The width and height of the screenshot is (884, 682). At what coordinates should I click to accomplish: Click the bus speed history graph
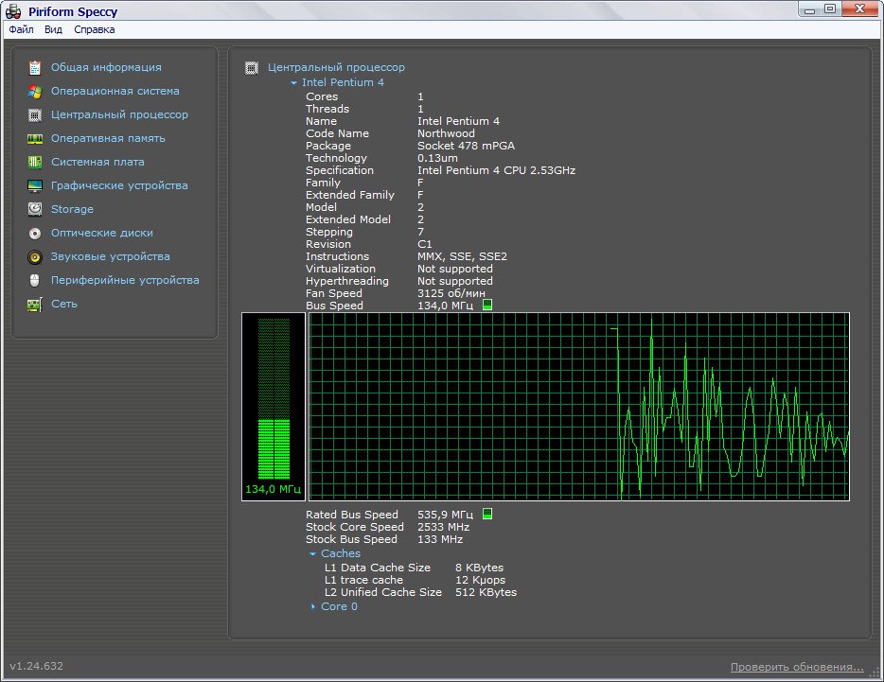click(x=579, y=407)
